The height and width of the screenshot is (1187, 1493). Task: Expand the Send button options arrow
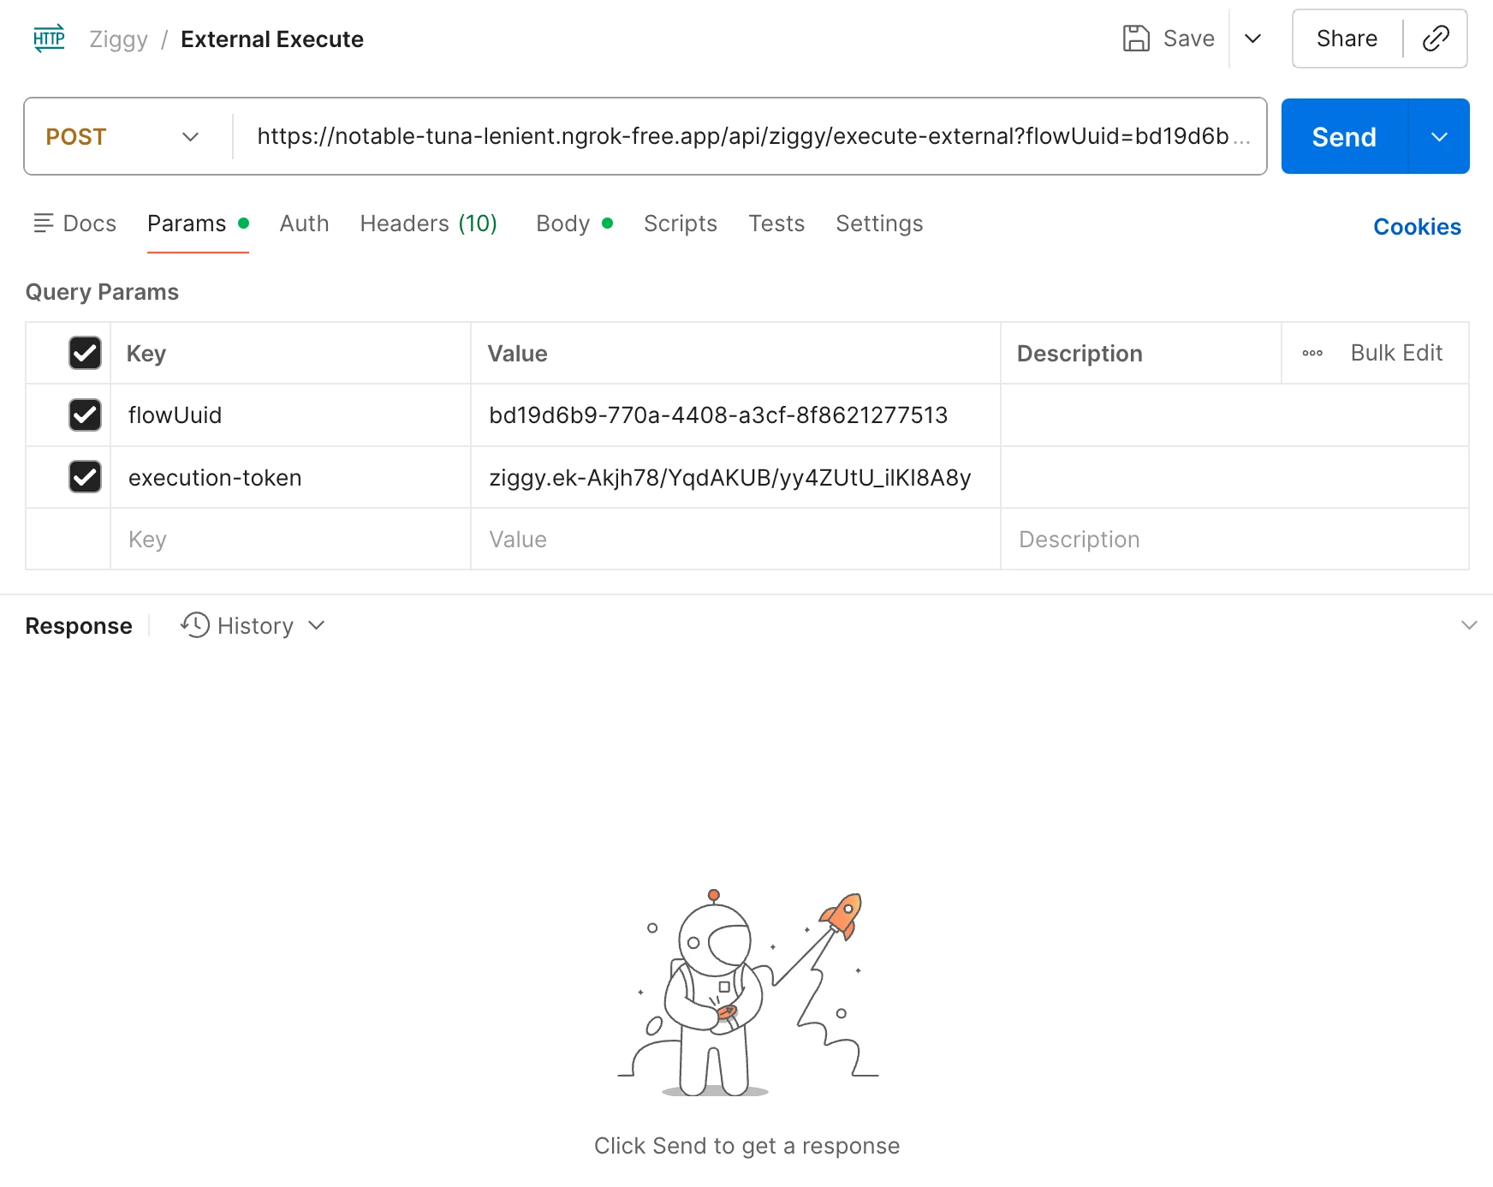[x=1439, y=137]
